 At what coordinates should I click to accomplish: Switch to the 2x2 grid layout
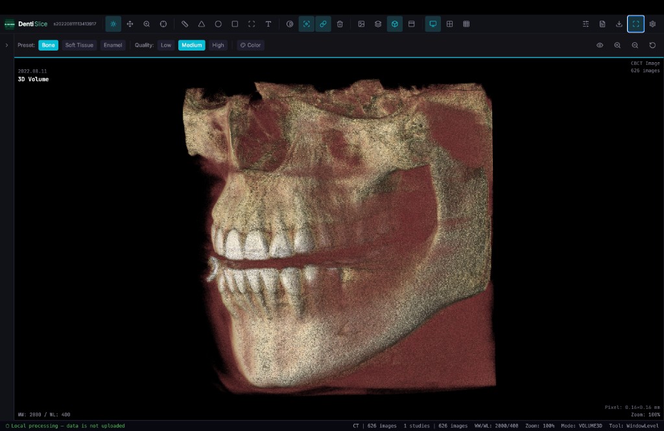point(449,23)
